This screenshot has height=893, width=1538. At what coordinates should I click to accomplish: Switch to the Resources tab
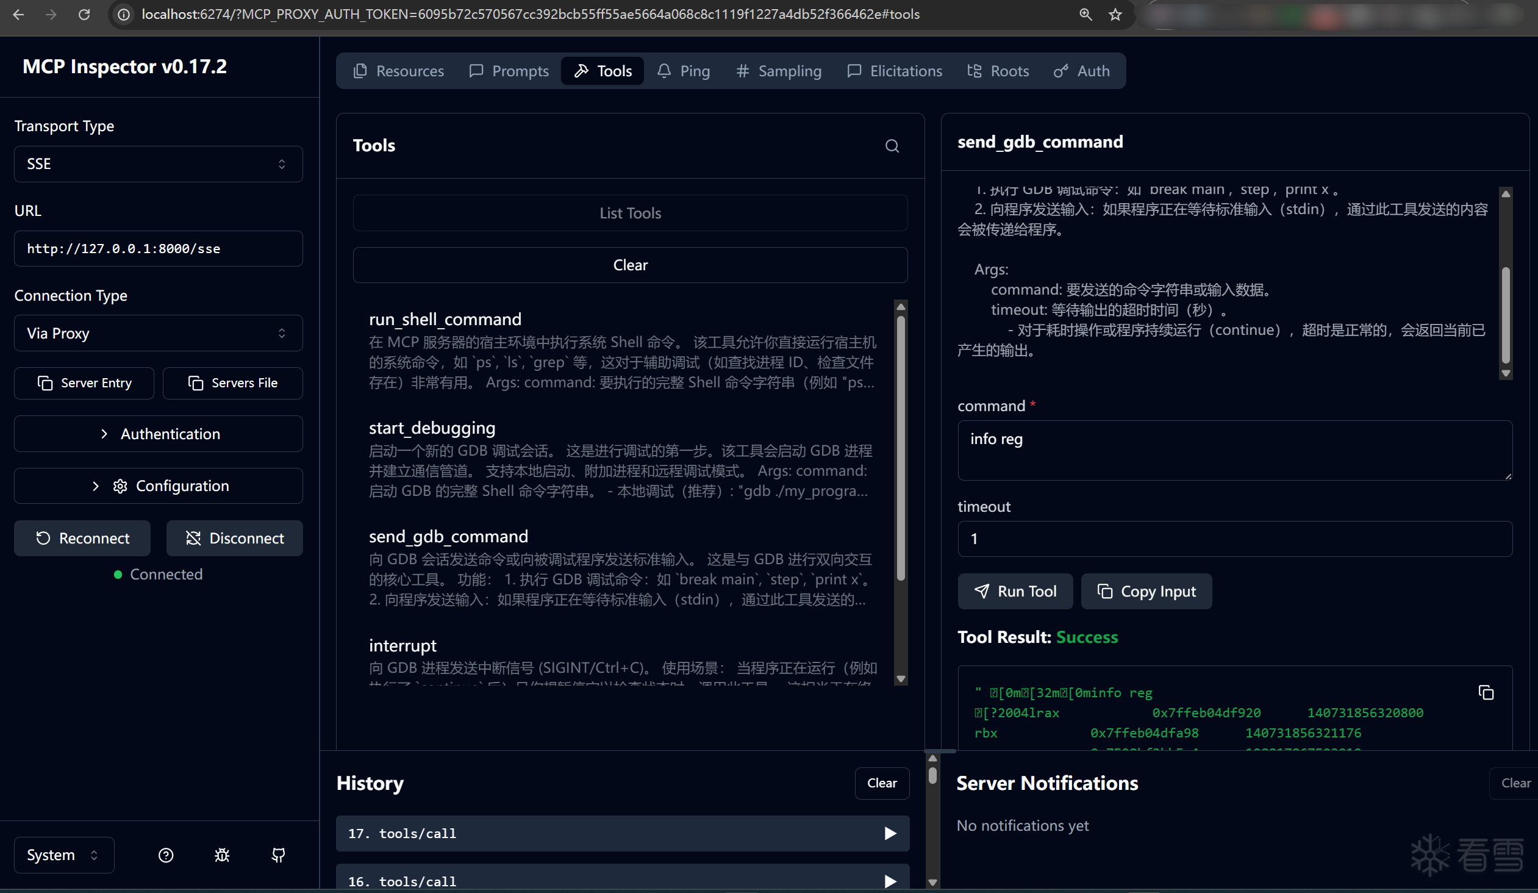(x=399, y=71)
